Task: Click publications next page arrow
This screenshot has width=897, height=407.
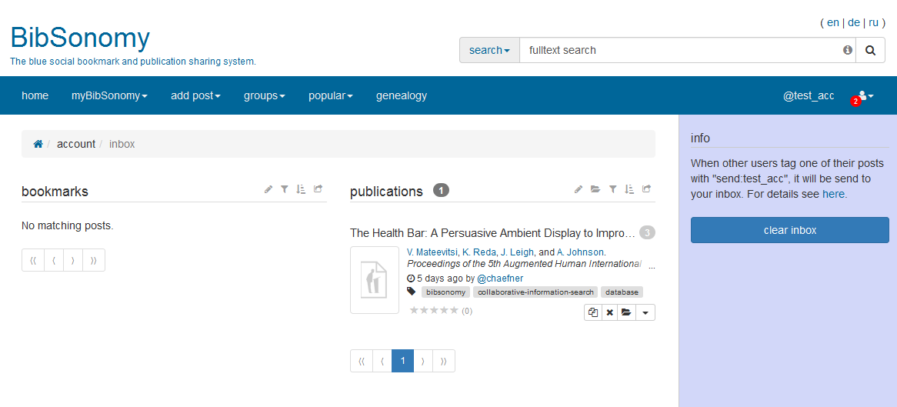Action: [423, 361]
